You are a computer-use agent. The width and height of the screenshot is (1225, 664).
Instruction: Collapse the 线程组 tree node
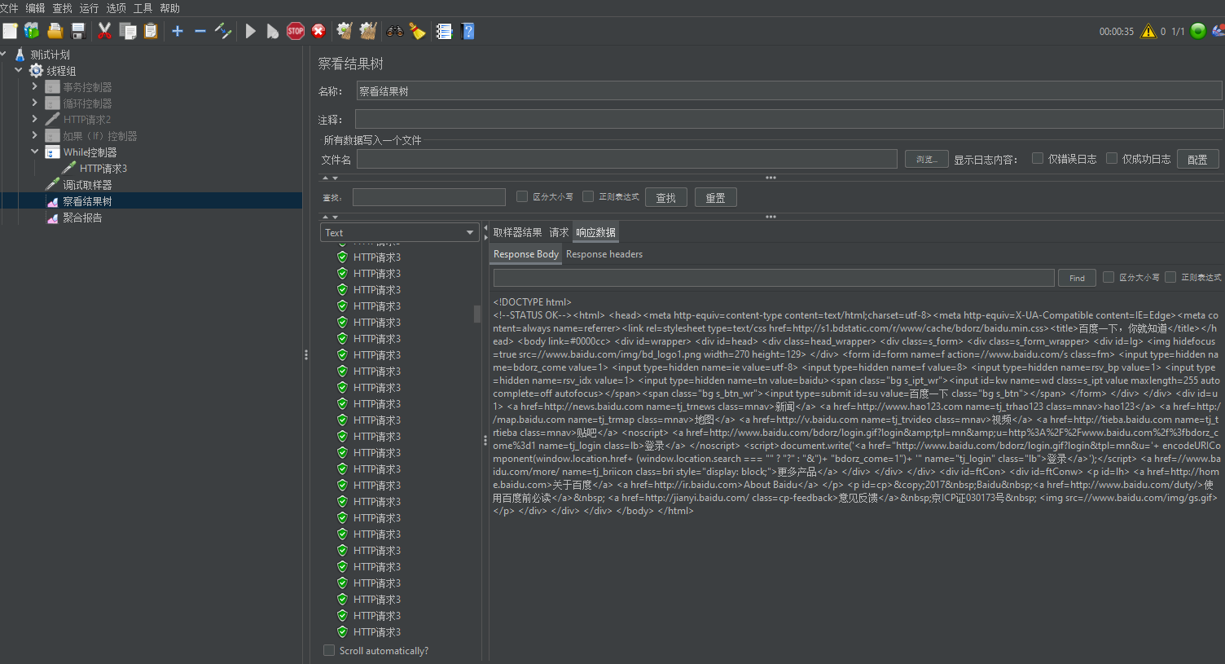pyautogui.click(x=18, y=70)
